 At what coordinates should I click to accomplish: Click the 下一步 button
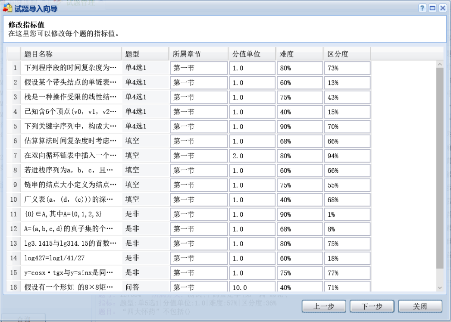[372, 306]
